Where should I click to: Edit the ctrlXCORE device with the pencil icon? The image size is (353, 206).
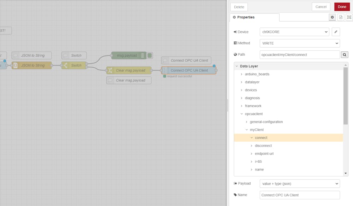[x=336, y=32]
